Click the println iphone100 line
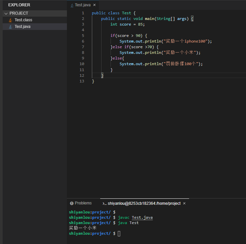Image resolution: width=246 pixels, height=244 pixels. pos(166,41)
